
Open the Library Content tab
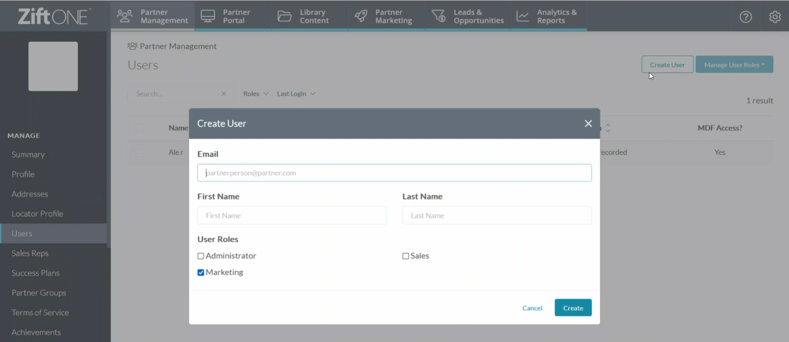point(310,16)
